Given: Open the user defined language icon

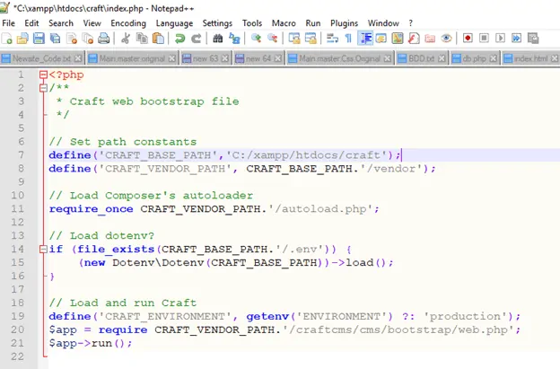Looking at the screenshot, I should coord(381,39).
